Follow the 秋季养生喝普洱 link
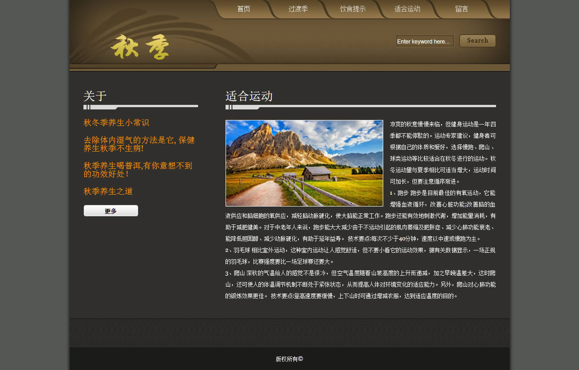This screenshot has height=370, width=579. [138, 170]
